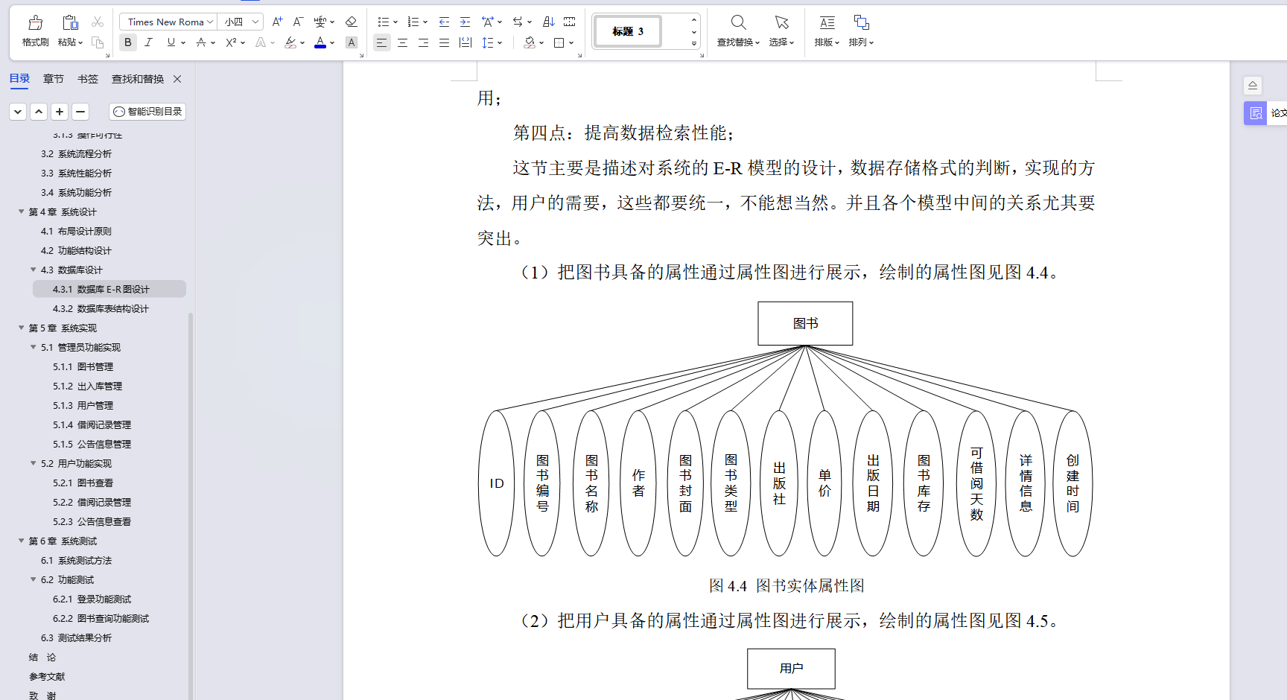1287x700 pixels.
Task: Click the minus button in outline panel
Action: tap(80, 112)
